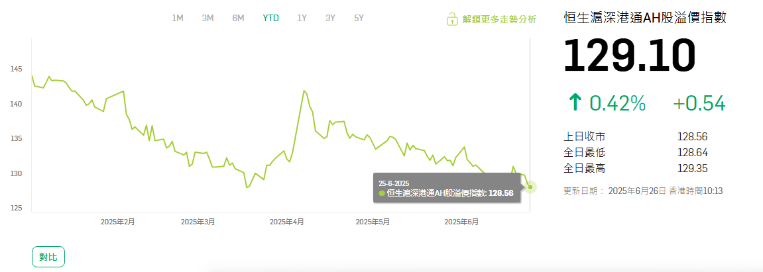Display the 5Y chart period
Screen dimensions: 763x272
tap(359, 18)
